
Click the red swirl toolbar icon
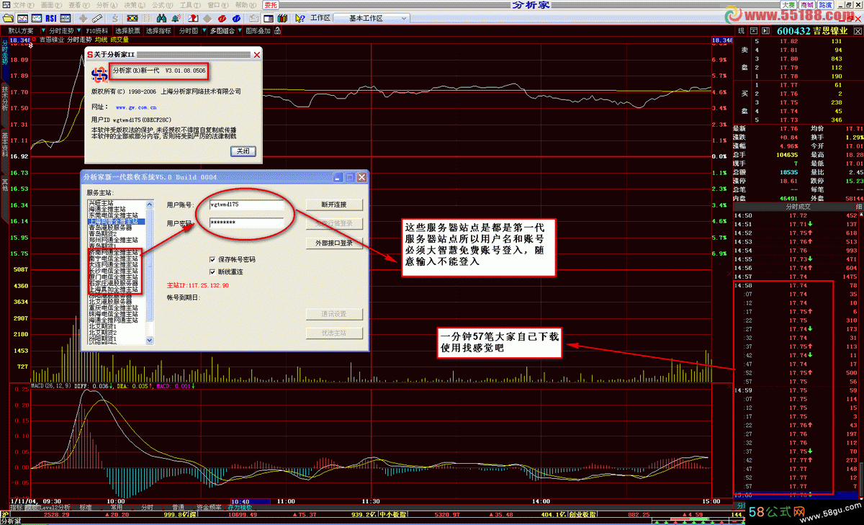click(x=222, y=17)
